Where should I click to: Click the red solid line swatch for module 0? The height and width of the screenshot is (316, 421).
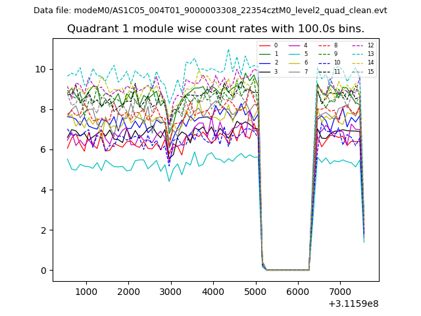pos(265,45)
